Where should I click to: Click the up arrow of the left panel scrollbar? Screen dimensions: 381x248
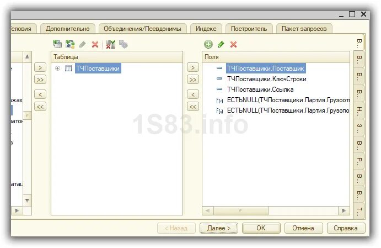(27, 57)
